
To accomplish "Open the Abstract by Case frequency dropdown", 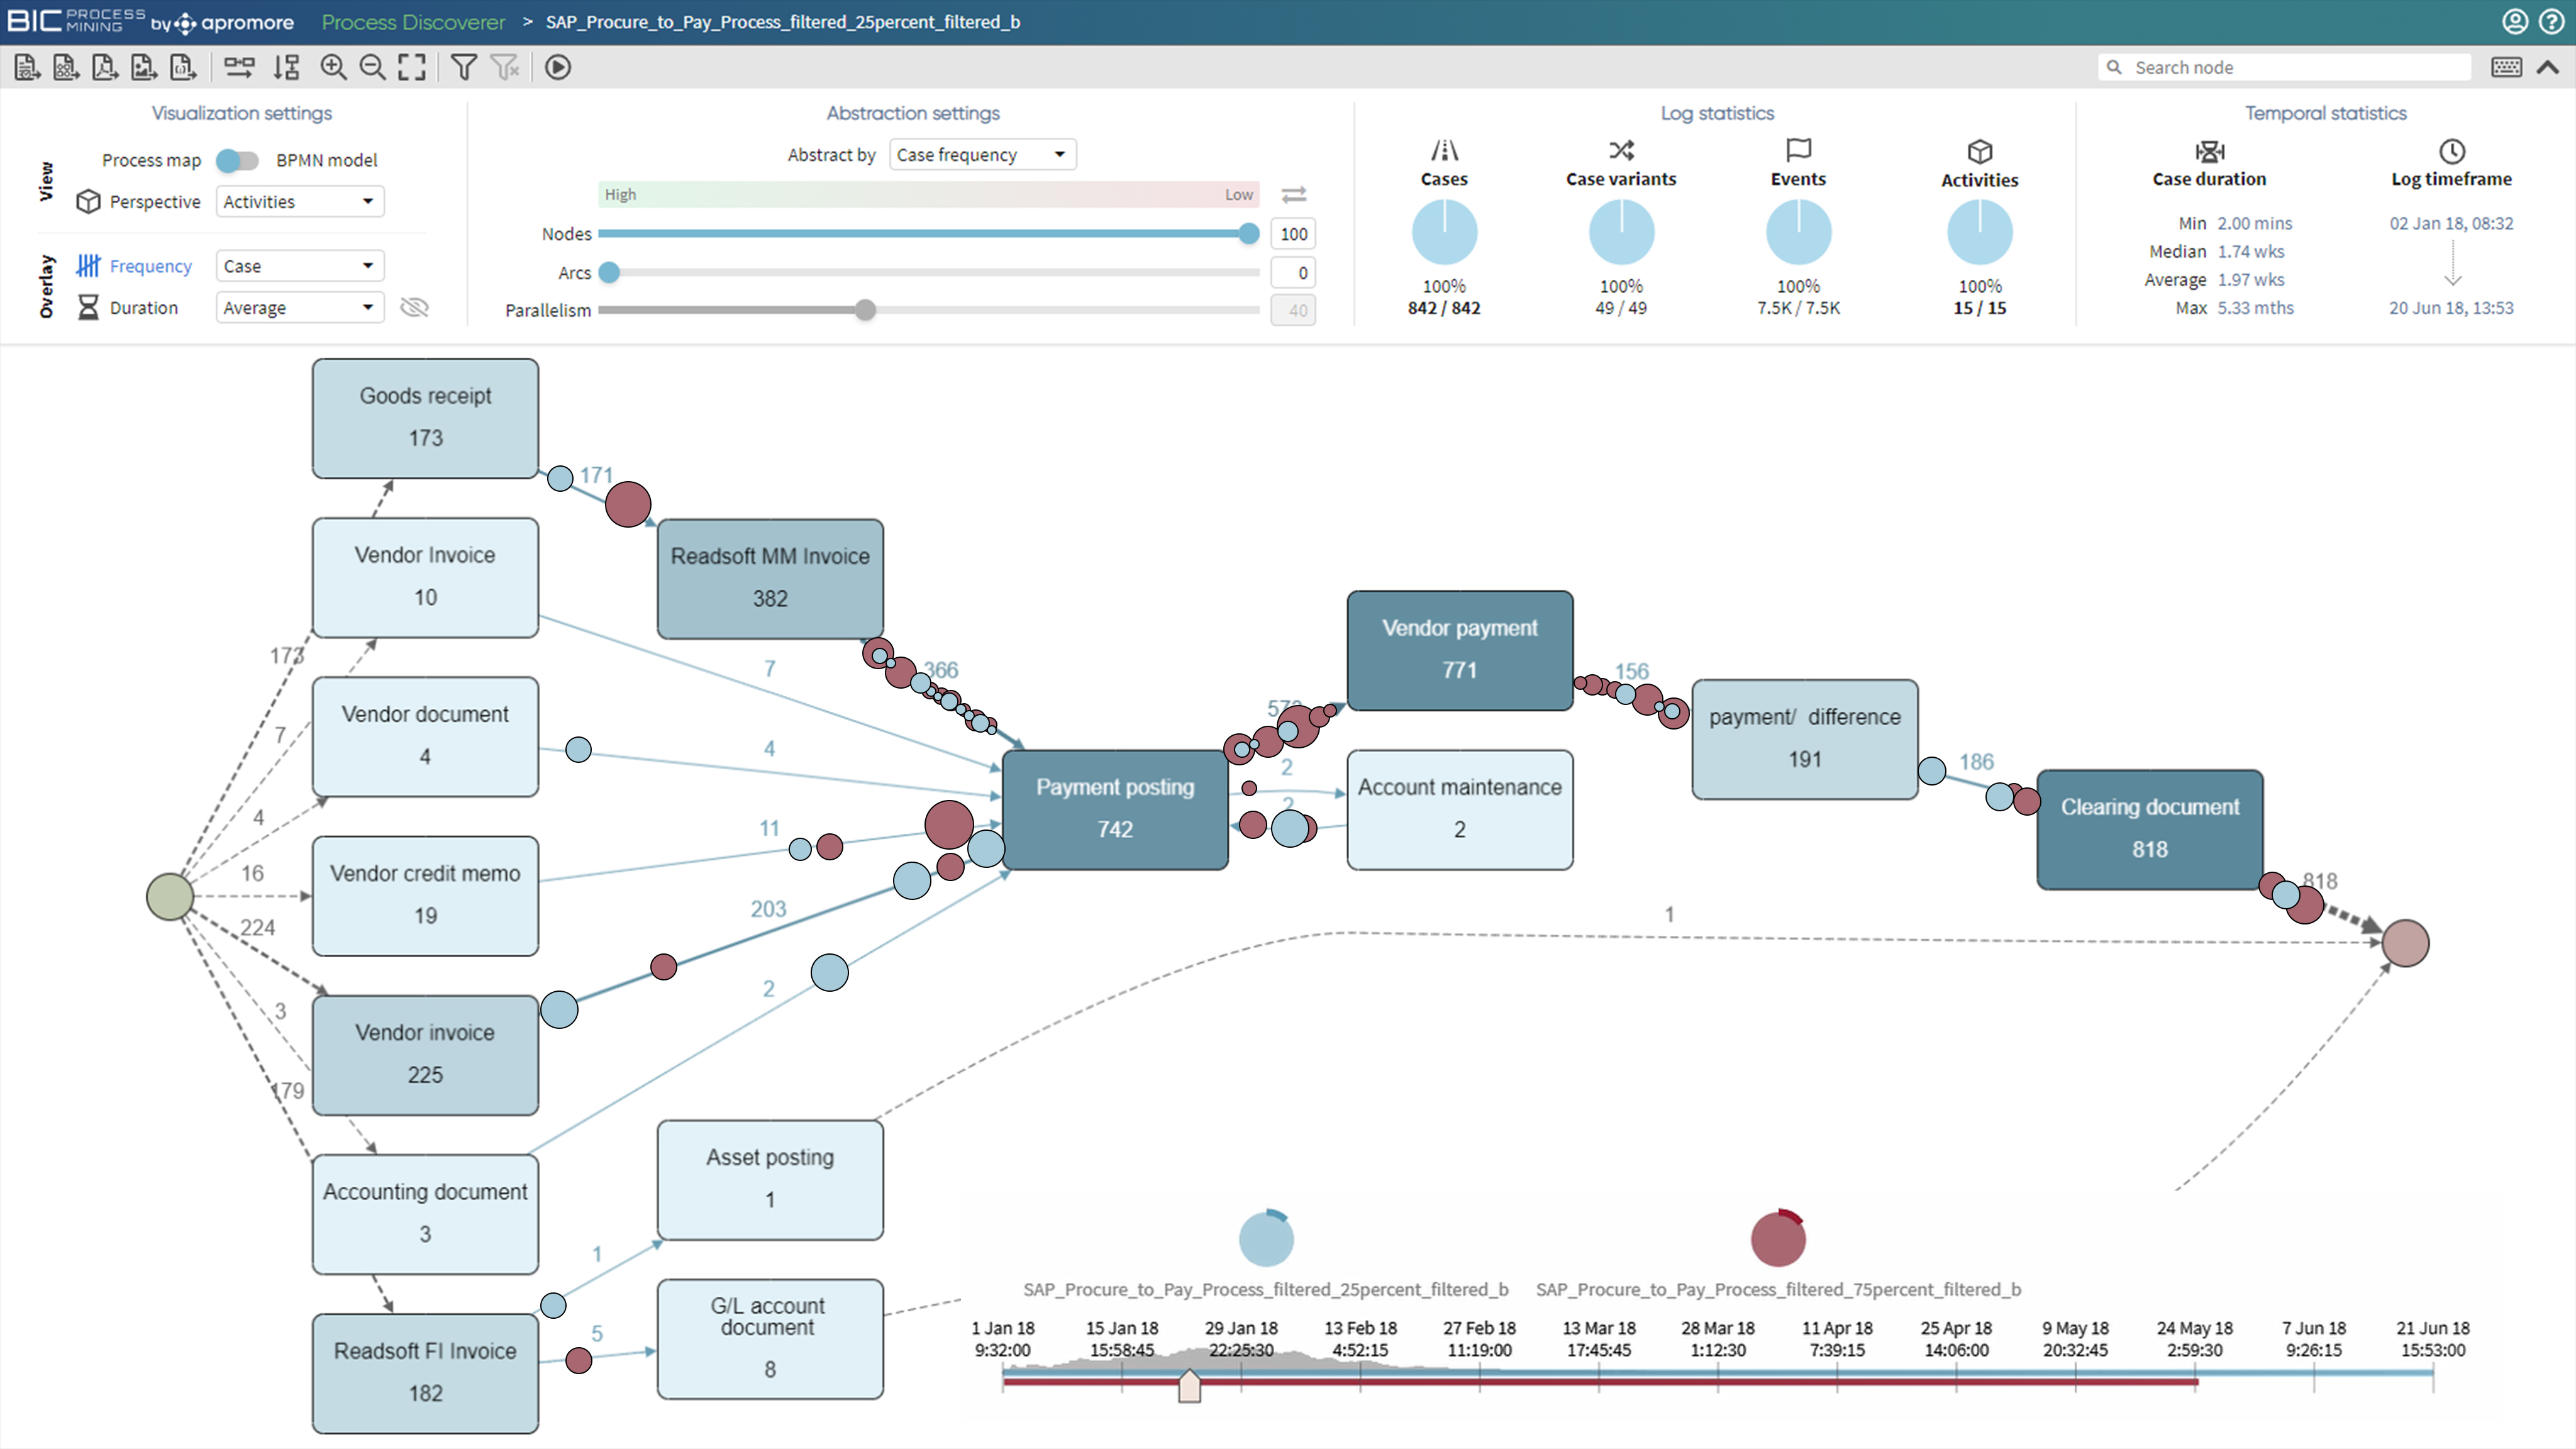I will (x=981, y=154).
